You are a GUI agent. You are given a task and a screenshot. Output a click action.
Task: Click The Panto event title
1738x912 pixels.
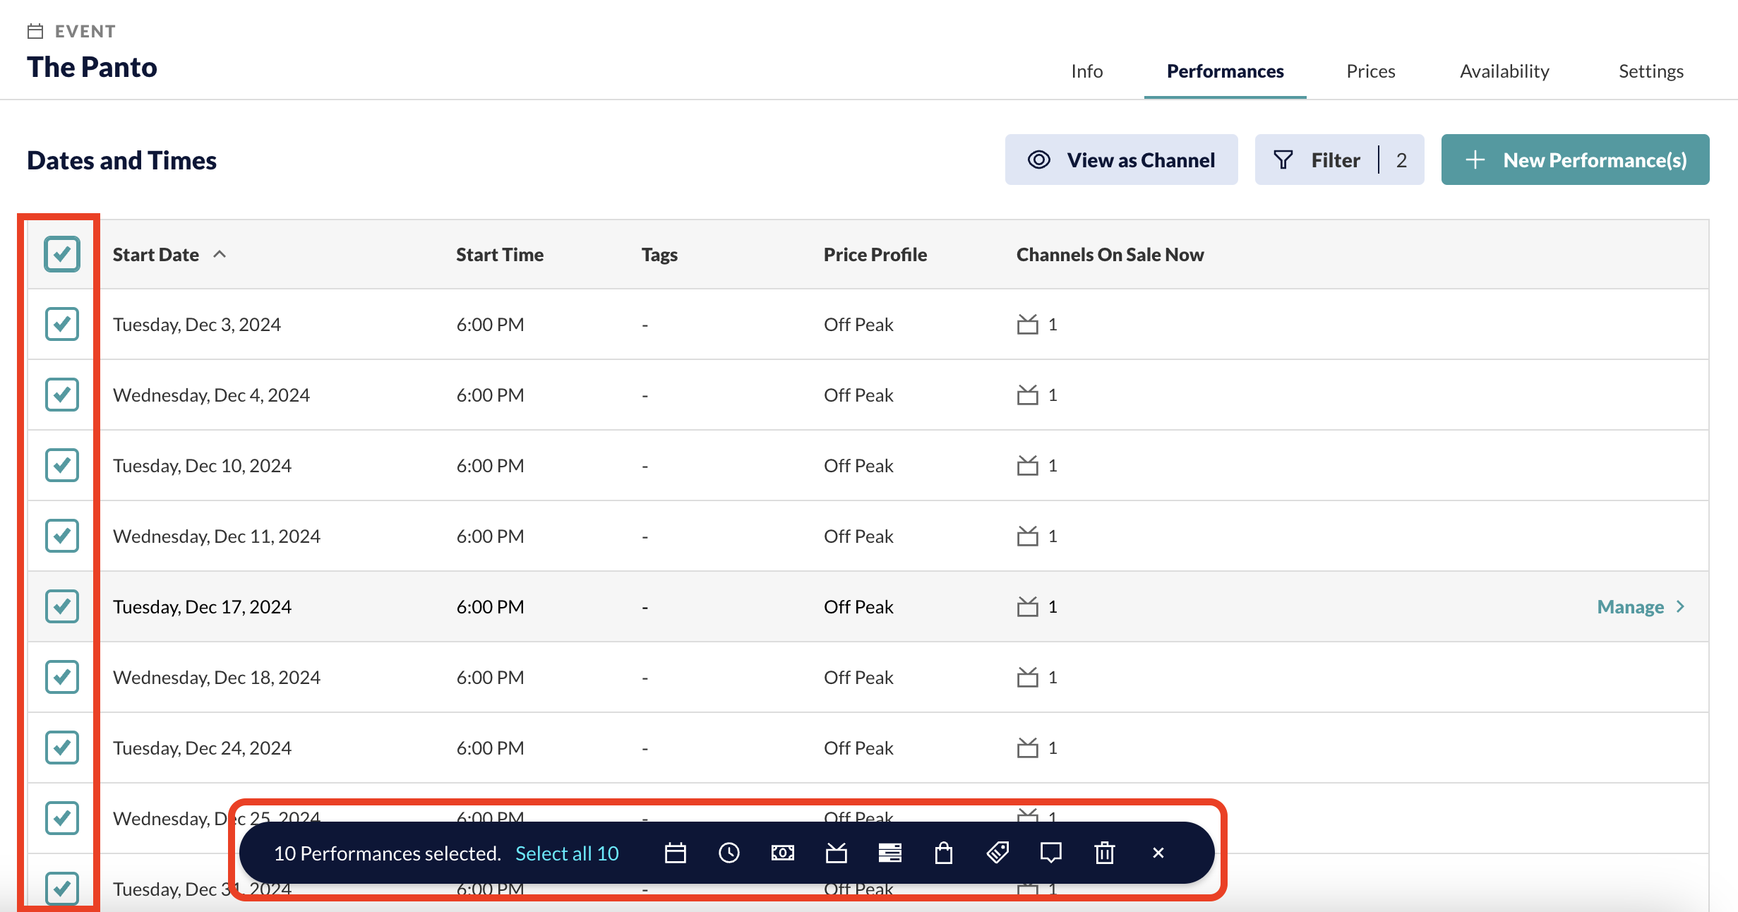pyautogui.click(x=92, y=67)
